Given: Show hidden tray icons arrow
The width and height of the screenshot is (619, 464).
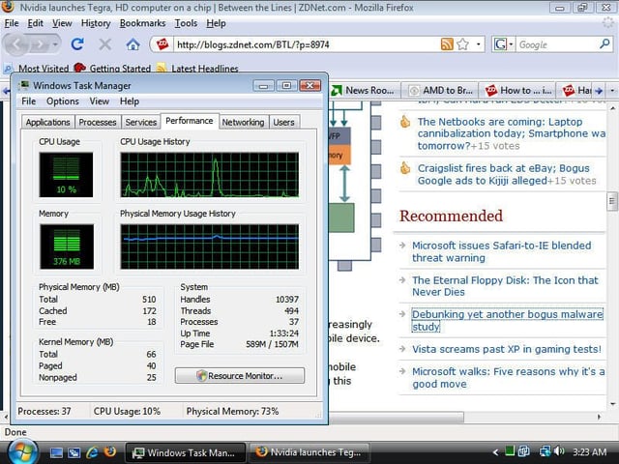Looking at the screenshot, I should click(495, 452).
